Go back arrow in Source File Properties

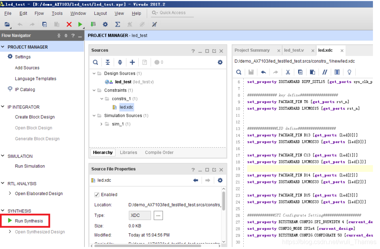[x=195, y=180]
